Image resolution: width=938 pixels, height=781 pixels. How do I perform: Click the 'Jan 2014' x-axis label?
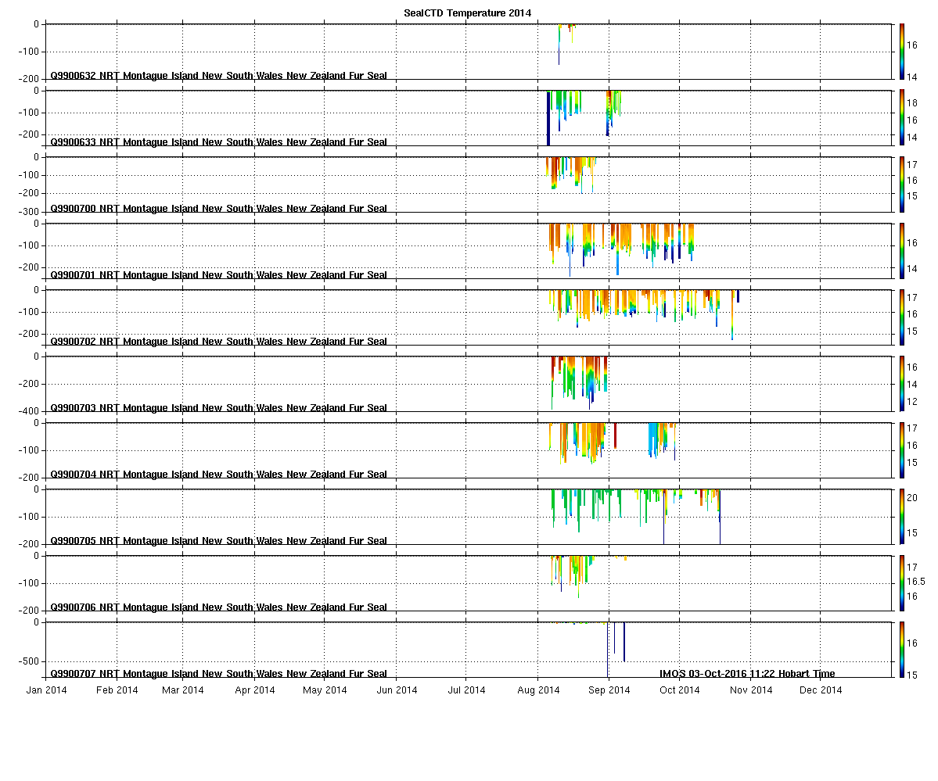click(x=47, y=690)
